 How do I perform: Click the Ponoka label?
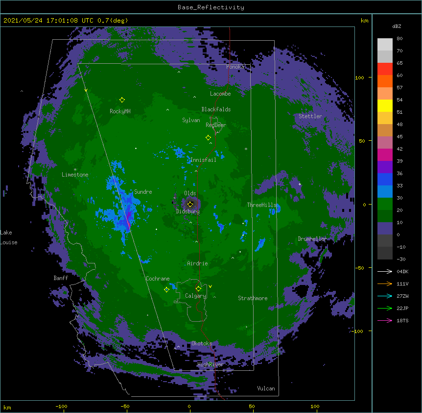tap(235, 67)
